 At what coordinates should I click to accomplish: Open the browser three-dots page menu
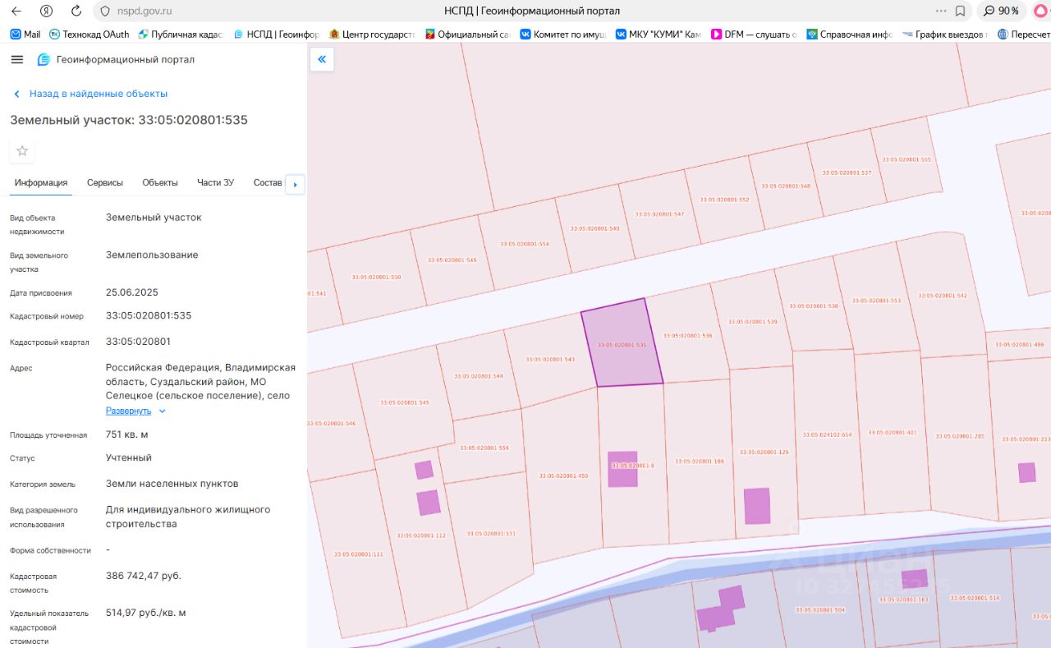[941, 11]
